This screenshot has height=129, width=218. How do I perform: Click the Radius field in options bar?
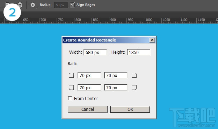pyautogui.click(x=61, y=5)
